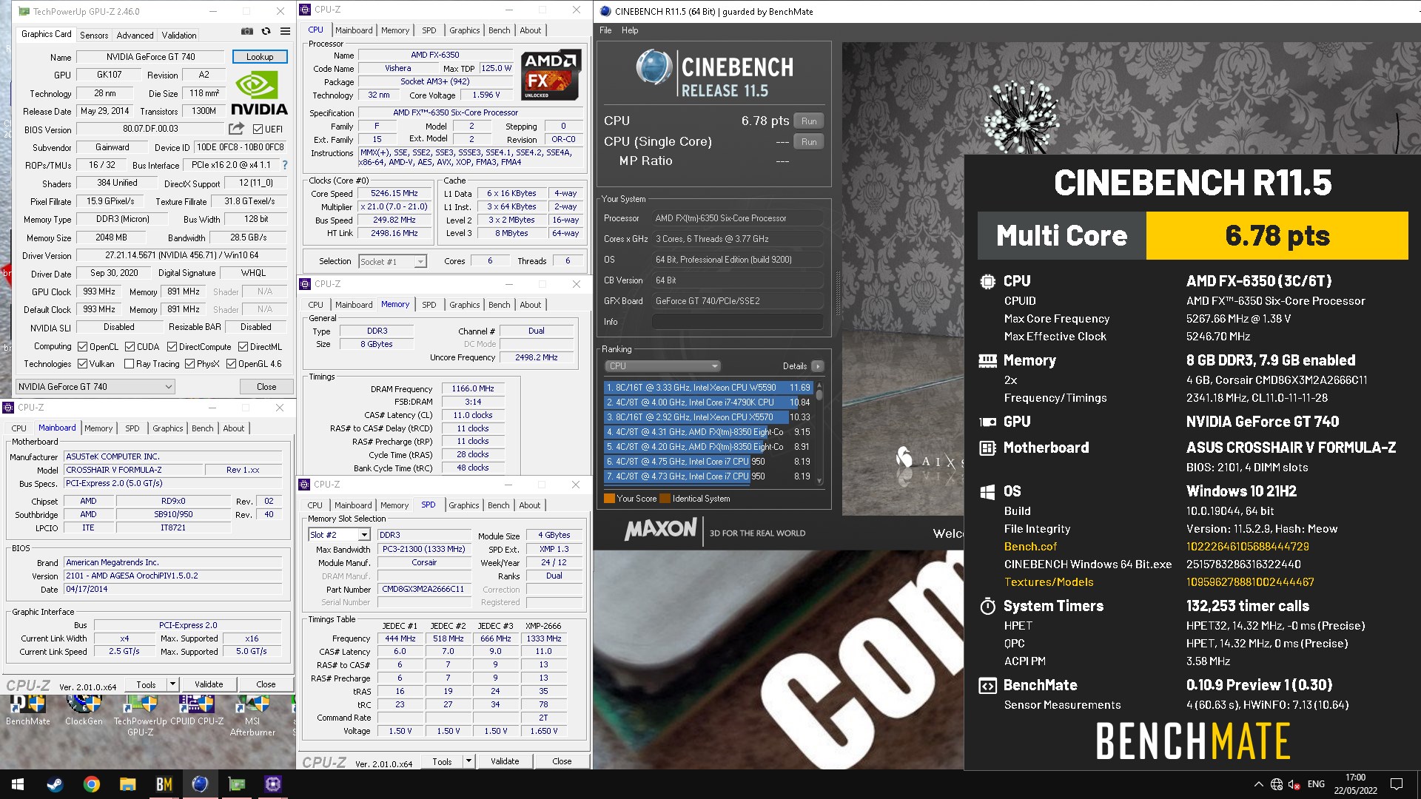
Task: Click the Cinebench taskbar icon
Action: point(200,784)
